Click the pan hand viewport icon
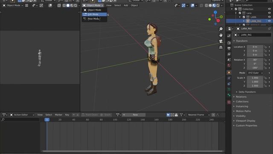Image resolution: width=273 pixels, height=154 pixels. [x=221, y=35]
